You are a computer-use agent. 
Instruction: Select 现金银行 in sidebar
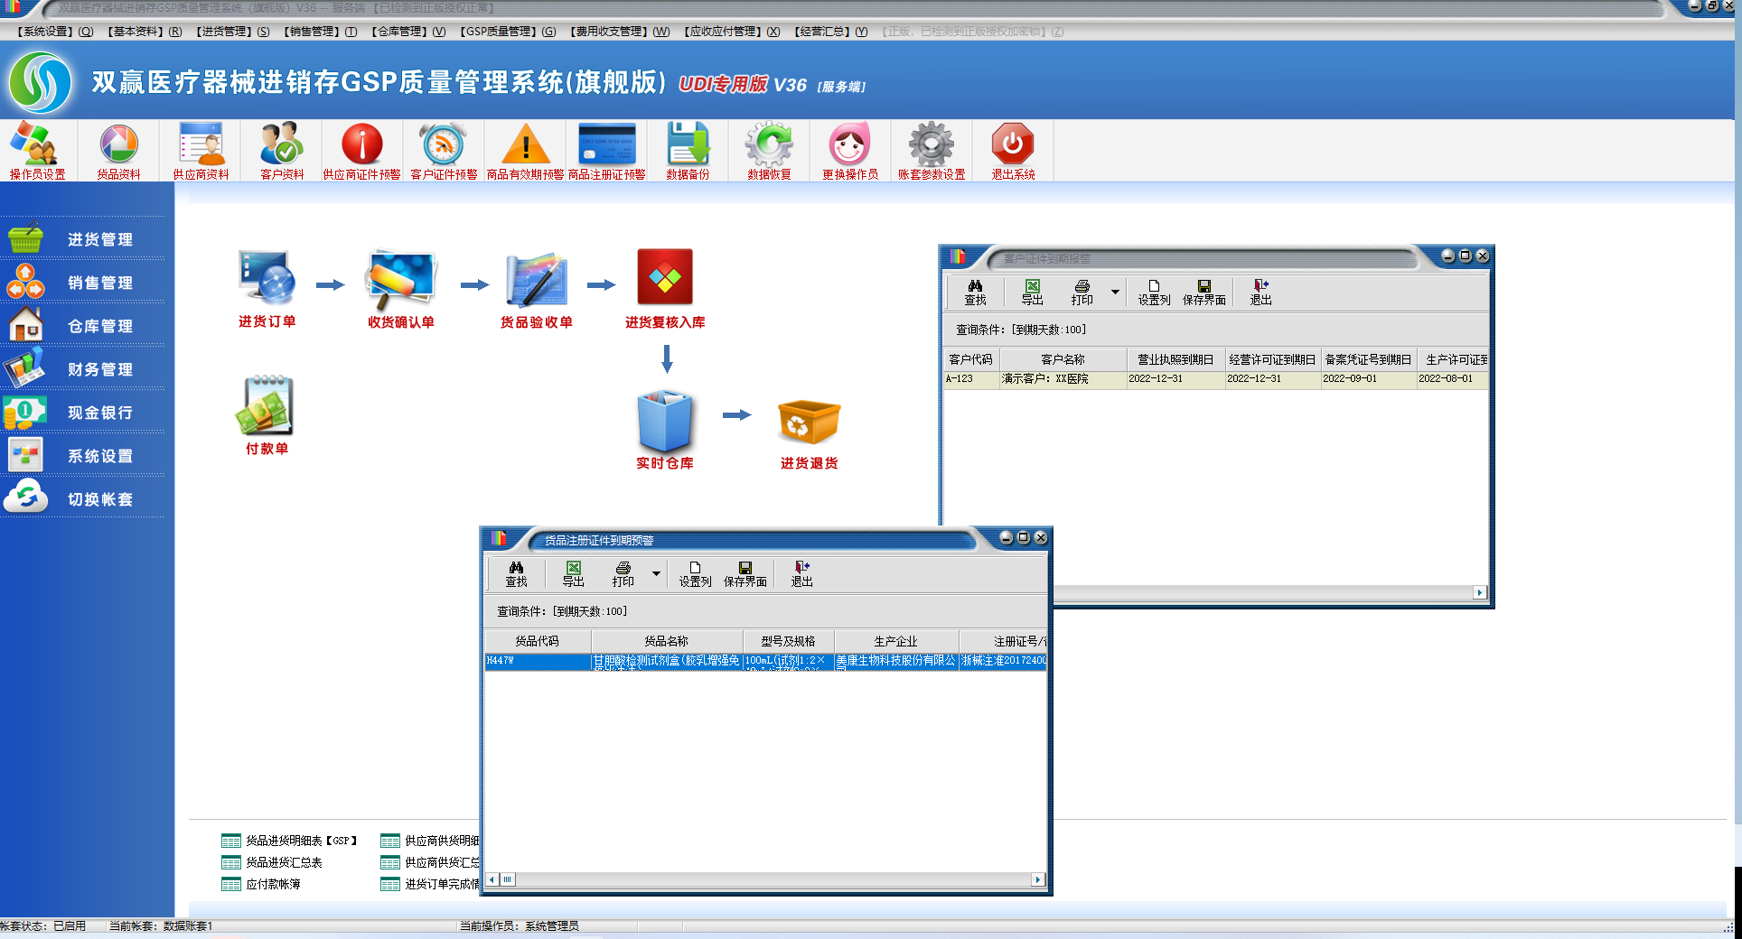tap(83, 413)
